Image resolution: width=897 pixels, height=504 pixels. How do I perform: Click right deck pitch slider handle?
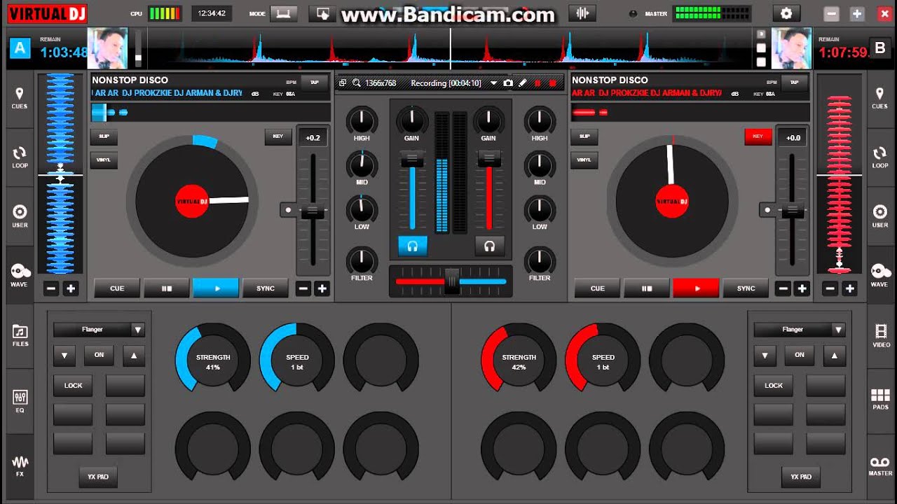coord(792,210)
